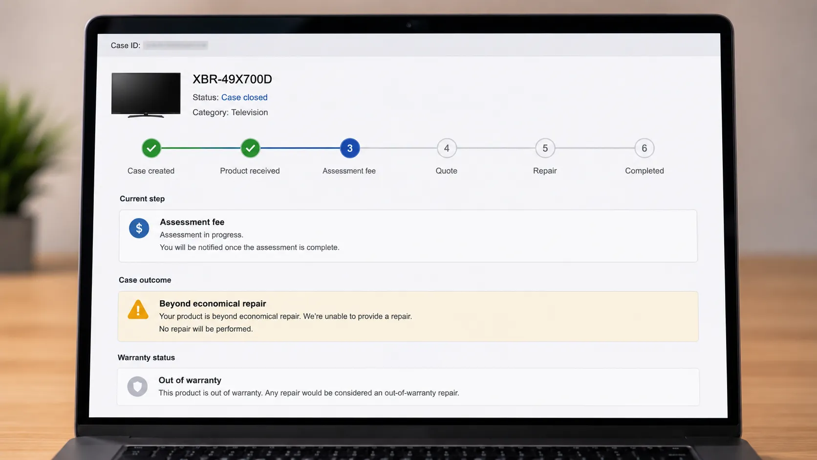817x460 pixels.
Task: Click the Completed step label
Action: (x=645, y=171)
